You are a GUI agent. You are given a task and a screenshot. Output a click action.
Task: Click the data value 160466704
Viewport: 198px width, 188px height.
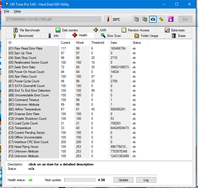[x=118, y=48]
